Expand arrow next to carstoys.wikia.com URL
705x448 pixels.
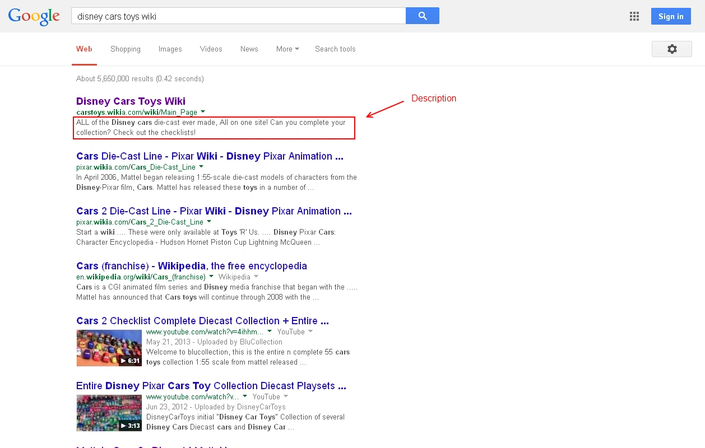coord(203,111)
